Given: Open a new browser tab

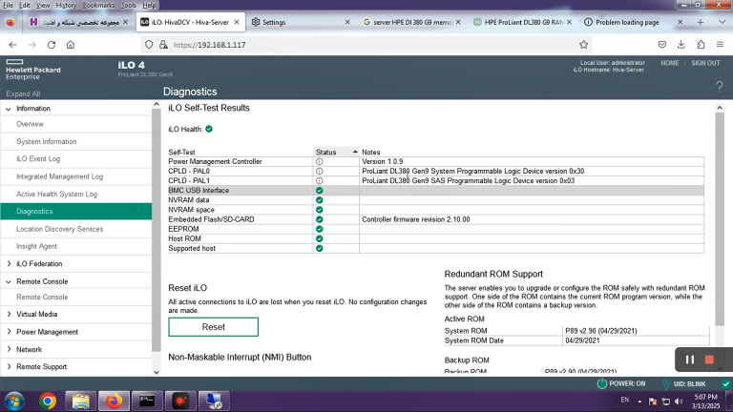Looking at the screenshot, I should click(701, 22).
